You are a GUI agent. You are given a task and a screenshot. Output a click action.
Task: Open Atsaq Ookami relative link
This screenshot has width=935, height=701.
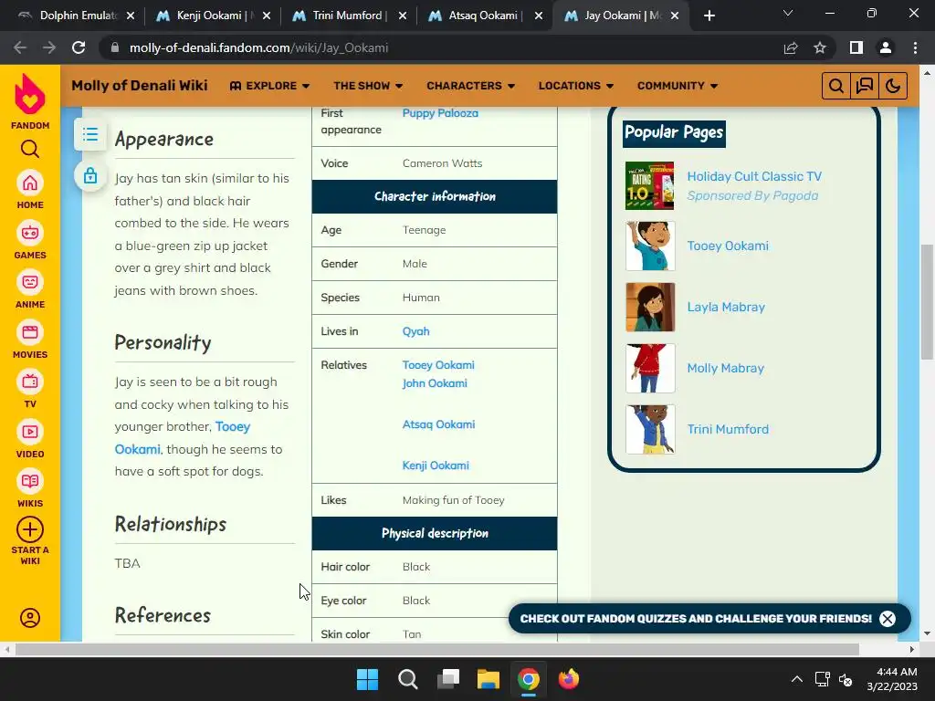coord(438,424)
